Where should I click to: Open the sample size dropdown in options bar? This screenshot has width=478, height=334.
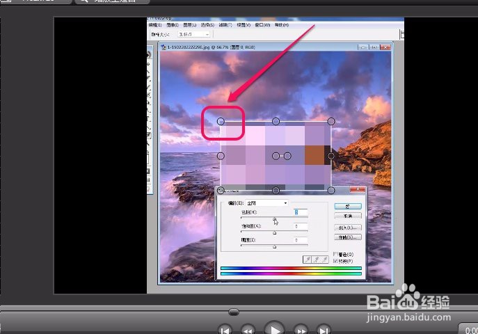(194, 34)
